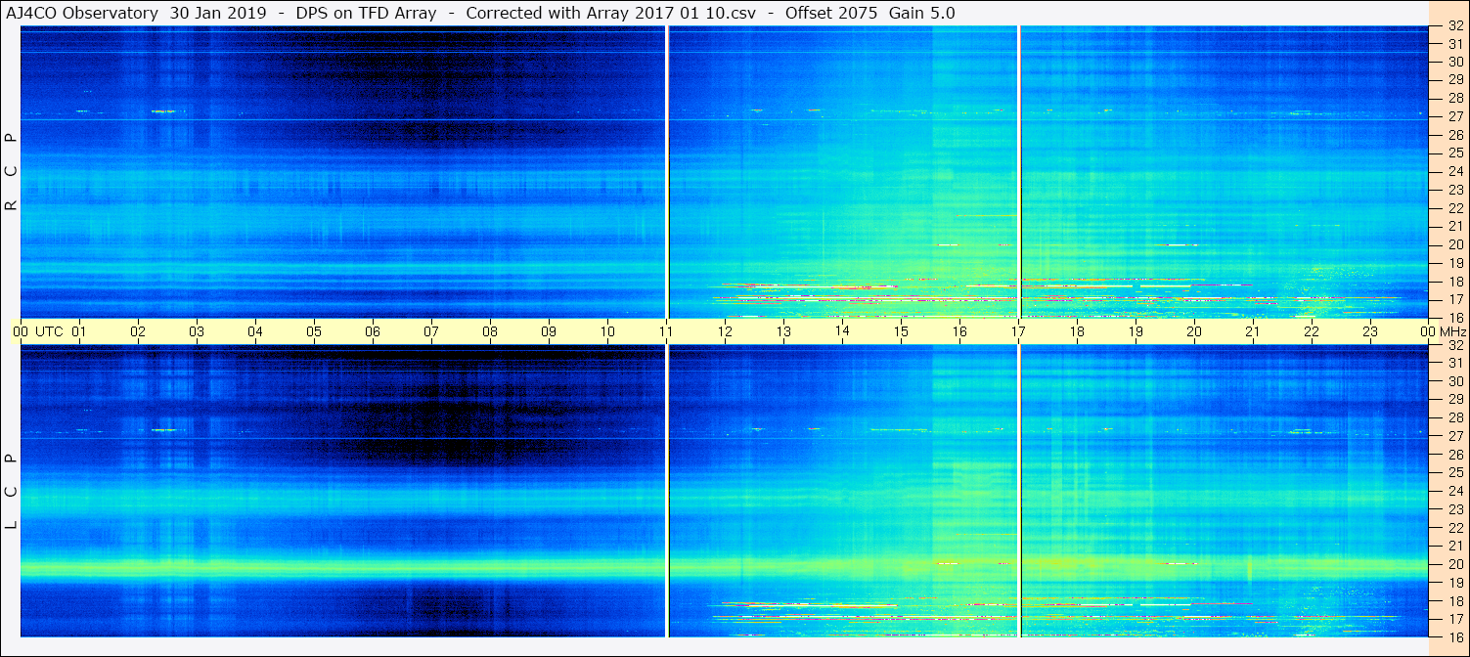Click the '00 UTC' start time label

pos(37,331)
